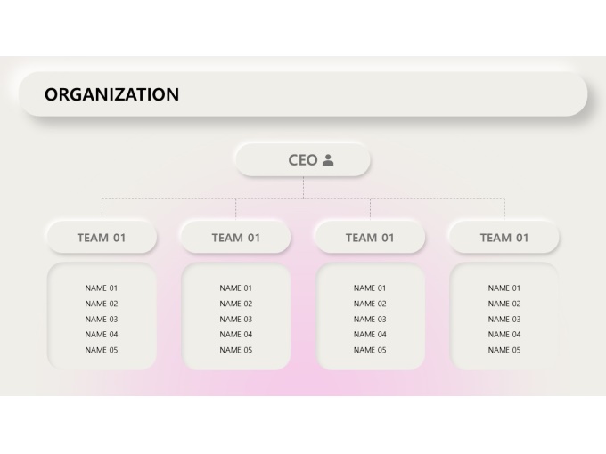Select NAME 05 in the rightmost team list
Viewport: 606px width, 454px height.
[x=504, y=350]
